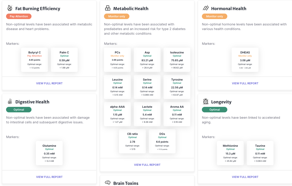Click the Digestive Health stomach icon
Image resolution: width=292 pixels, height=186 pixels.
coord(10,101)
